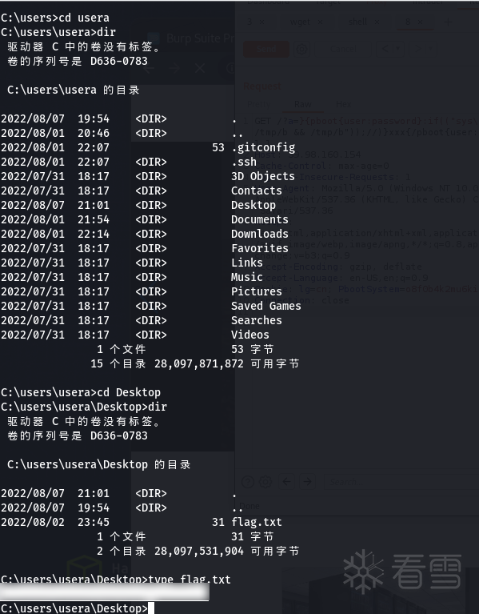Switch to the wget Repeater tab
The image size is (479, 614).
click(x=300, y=22)
